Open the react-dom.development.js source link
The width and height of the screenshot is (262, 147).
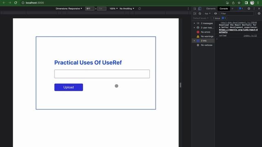(239, 22)
